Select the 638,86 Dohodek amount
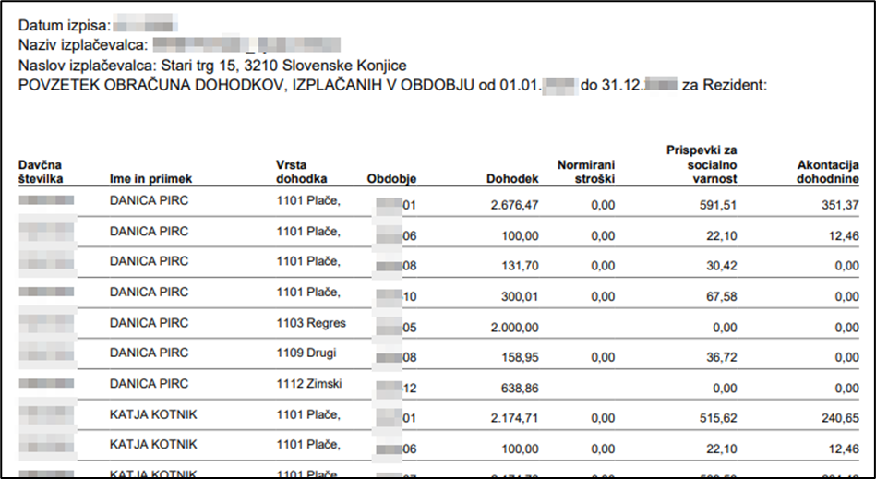 point(520,388)
